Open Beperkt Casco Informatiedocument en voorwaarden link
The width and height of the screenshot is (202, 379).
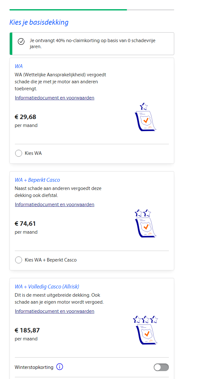point(55,205)
